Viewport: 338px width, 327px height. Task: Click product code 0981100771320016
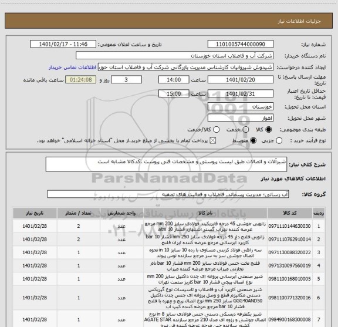[x=289, y=298]
